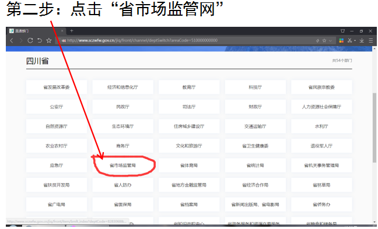Select the 人力资源社会保障厅 department
The image size is (378, 229).
321,107
